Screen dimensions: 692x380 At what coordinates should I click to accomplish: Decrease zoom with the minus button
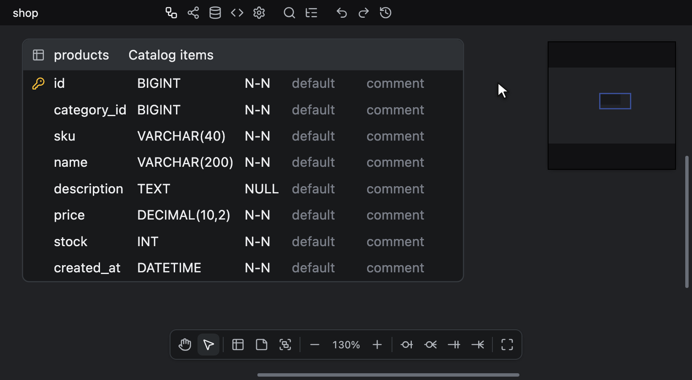coord(315,345)
